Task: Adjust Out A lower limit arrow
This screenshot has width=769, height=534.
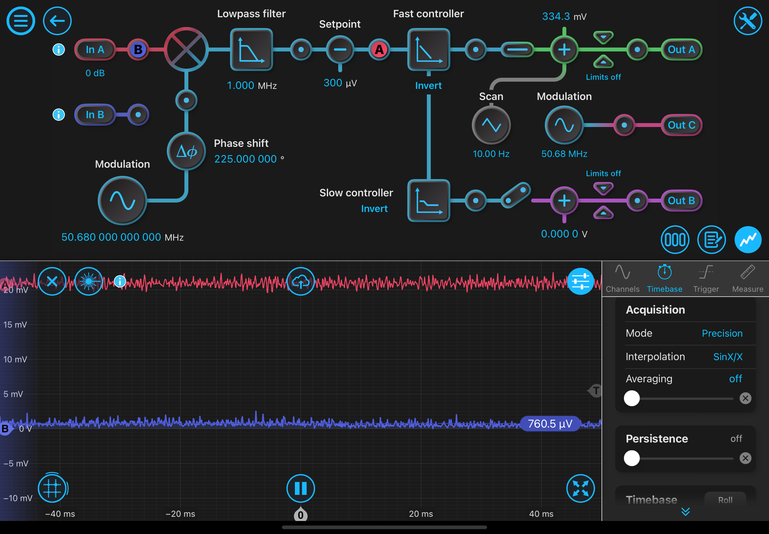Action: (x=603, y=61)
